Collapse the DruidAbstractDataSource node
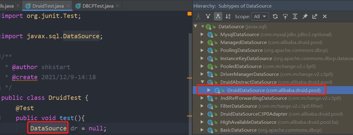 coord(202,82)
